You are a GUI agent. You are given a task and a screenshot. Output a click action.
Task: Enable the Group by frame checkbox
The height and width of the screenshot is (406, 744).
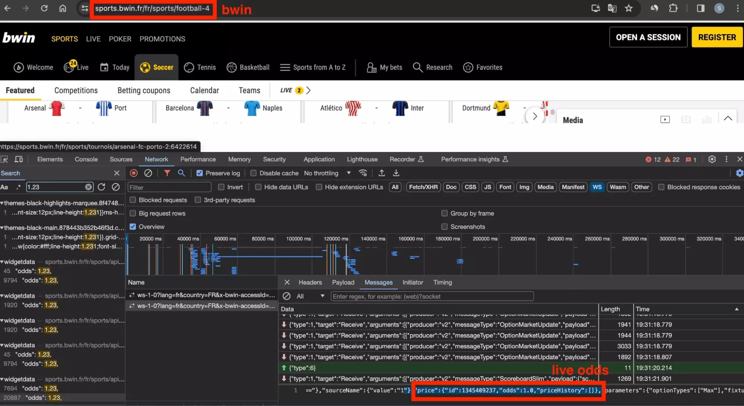click(x=444, y=213)
